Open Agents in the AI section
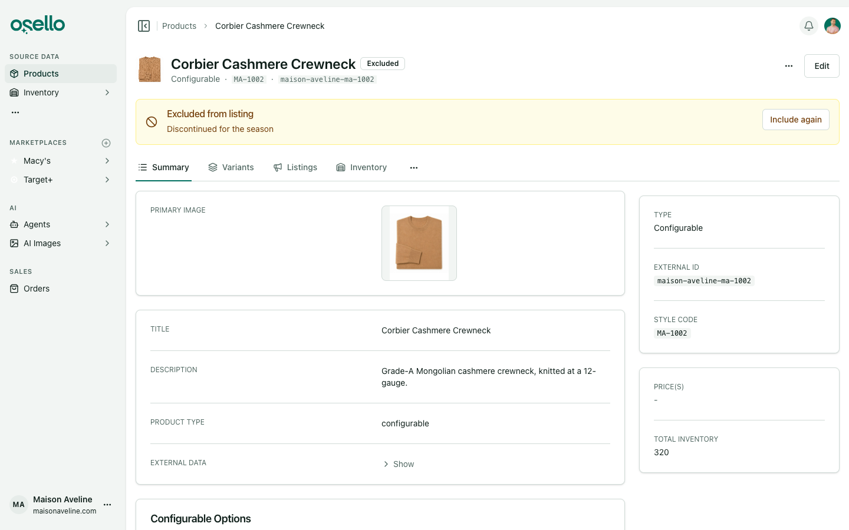 coord(61,224)
